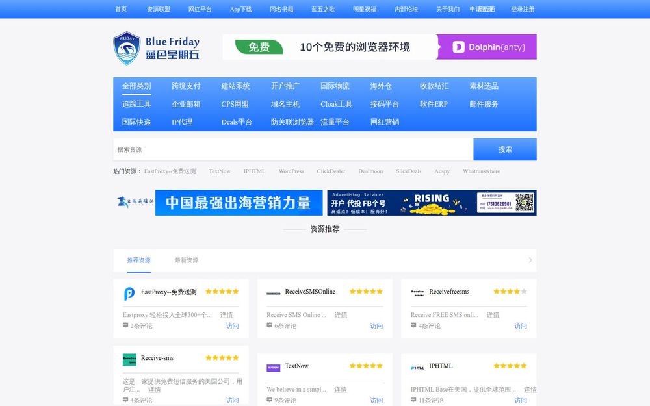Screen dimensions: 650x406
Task: Click the QR code in RISING banner
Action: (525, 203)
